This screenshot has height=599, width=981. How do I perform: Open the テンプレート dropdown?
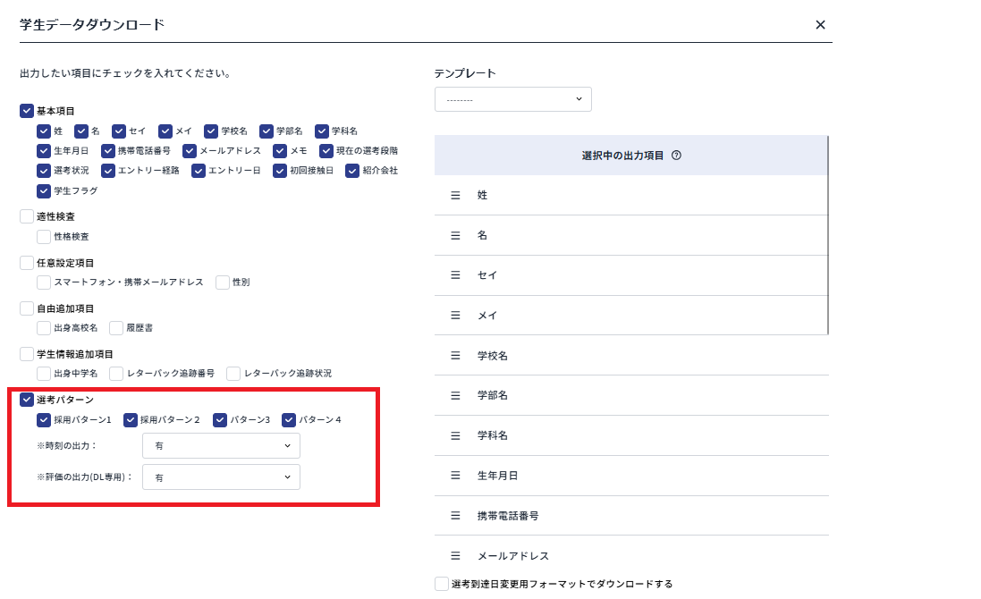512,99
